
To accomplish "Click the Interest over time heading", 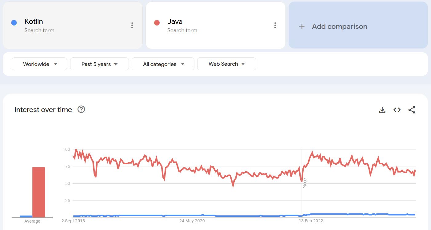I will 43,110.
